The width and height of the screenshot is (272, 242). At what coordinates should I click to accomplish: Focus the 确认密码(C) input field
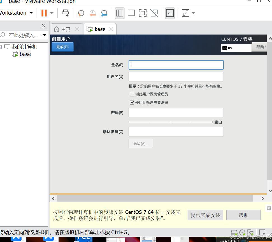tap(176, 132)
